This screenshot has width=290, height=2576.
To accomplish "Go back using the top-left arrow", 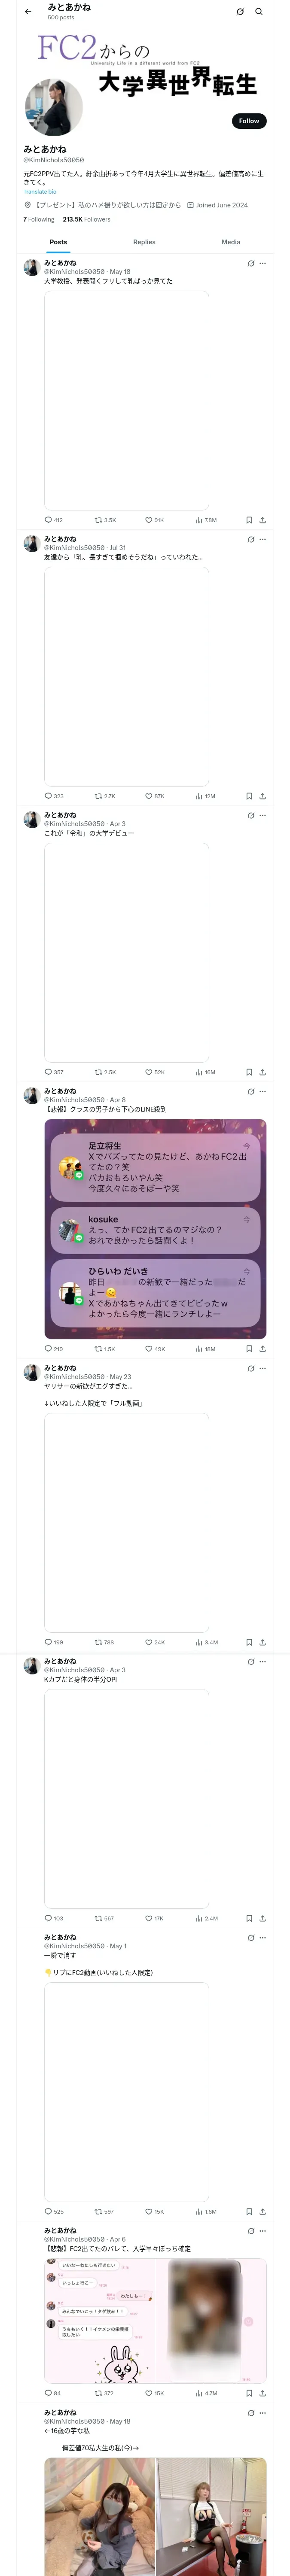I will coord(28,12).
